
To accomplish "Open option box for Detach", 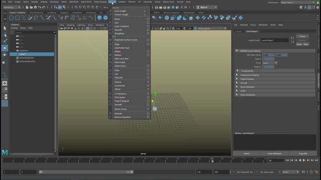I will 148,55.
